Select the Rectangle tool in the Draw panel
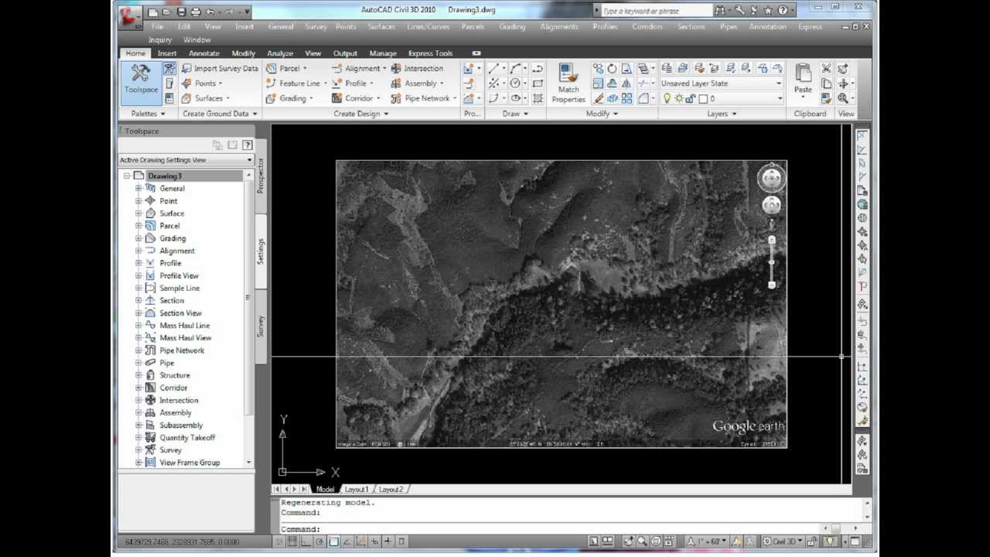 pos(538,83)
